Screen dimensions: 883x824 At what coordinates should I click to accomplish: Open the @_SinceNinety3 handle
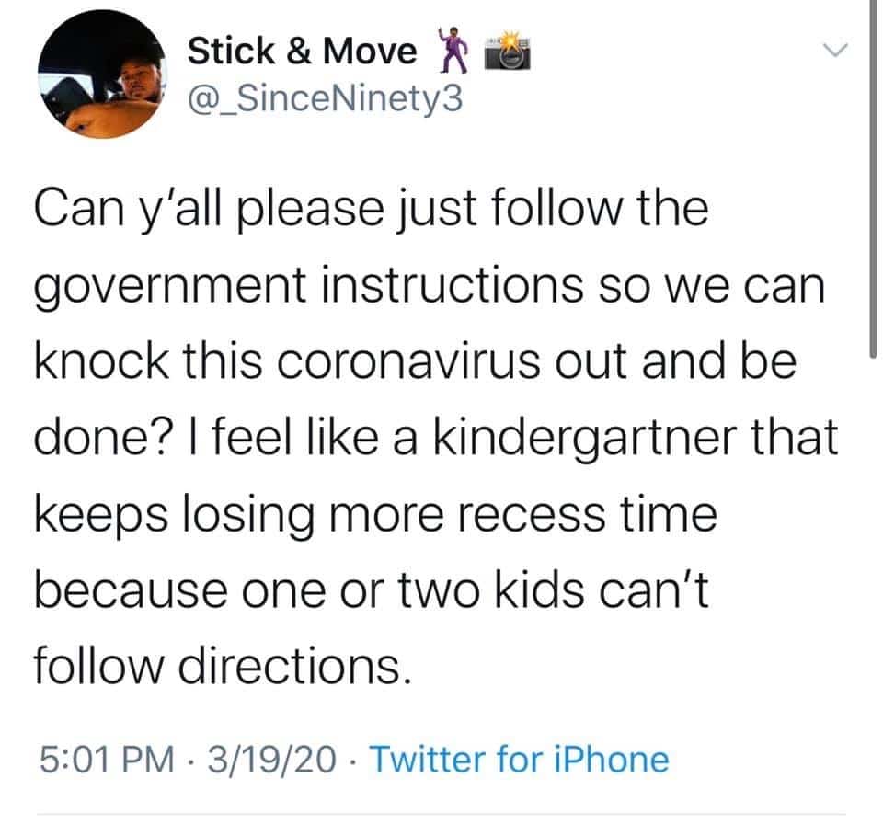tap(325, 98)
